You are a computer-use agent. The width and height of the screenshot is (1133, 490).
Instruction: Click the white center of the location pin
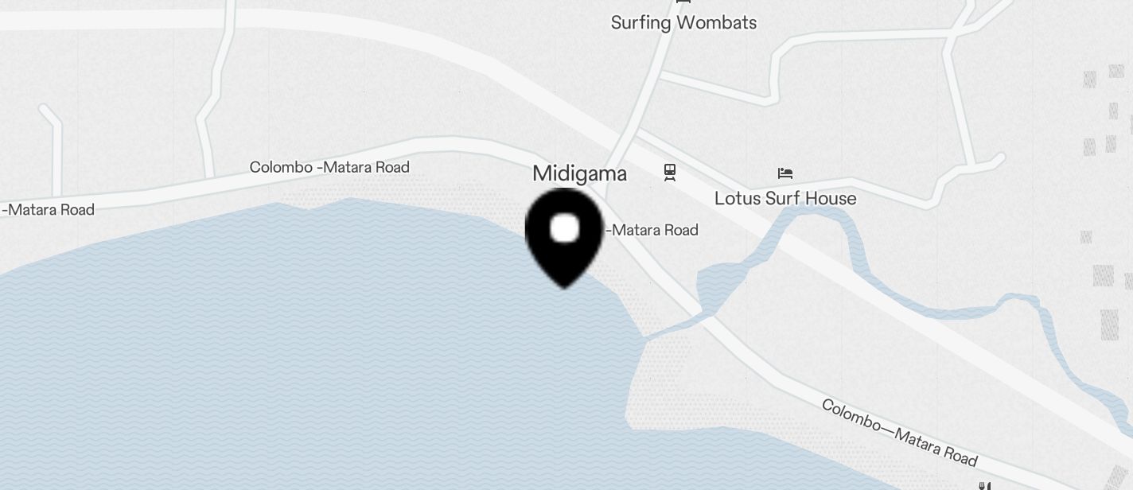click(x=565, y=228)
